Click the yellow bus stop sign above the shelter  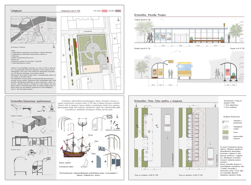tap(170, 61)
